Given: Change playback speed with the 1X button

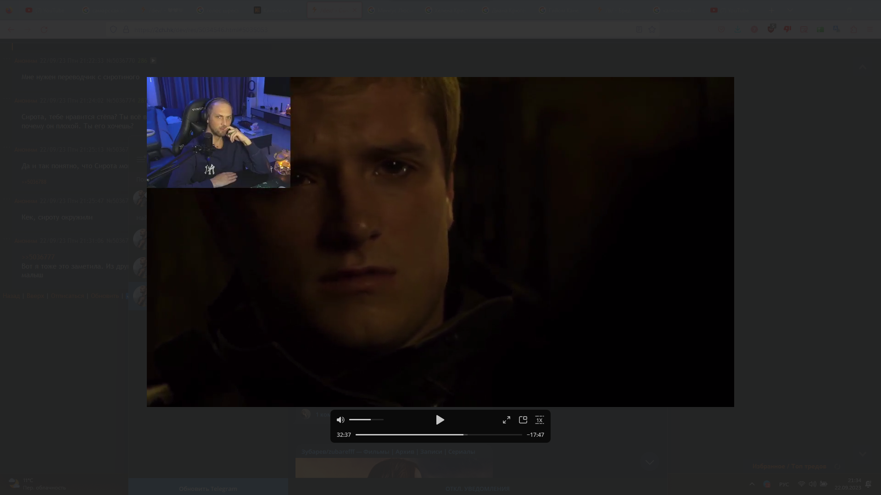Looking at the screenshot, I should coord(540,420).
